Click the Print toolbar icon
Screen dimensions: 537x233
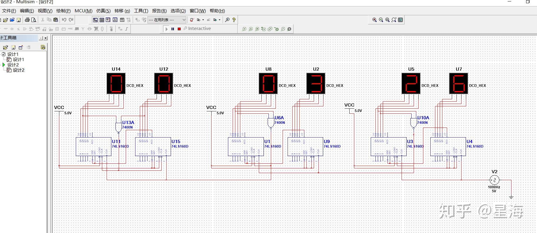coord(27,20)
